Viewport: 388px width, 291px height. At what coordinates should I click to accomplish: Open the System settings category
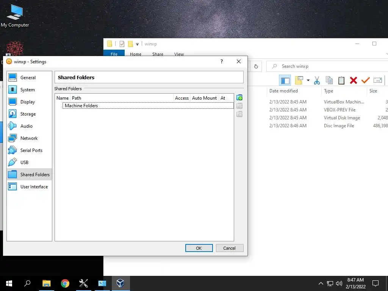29,89
